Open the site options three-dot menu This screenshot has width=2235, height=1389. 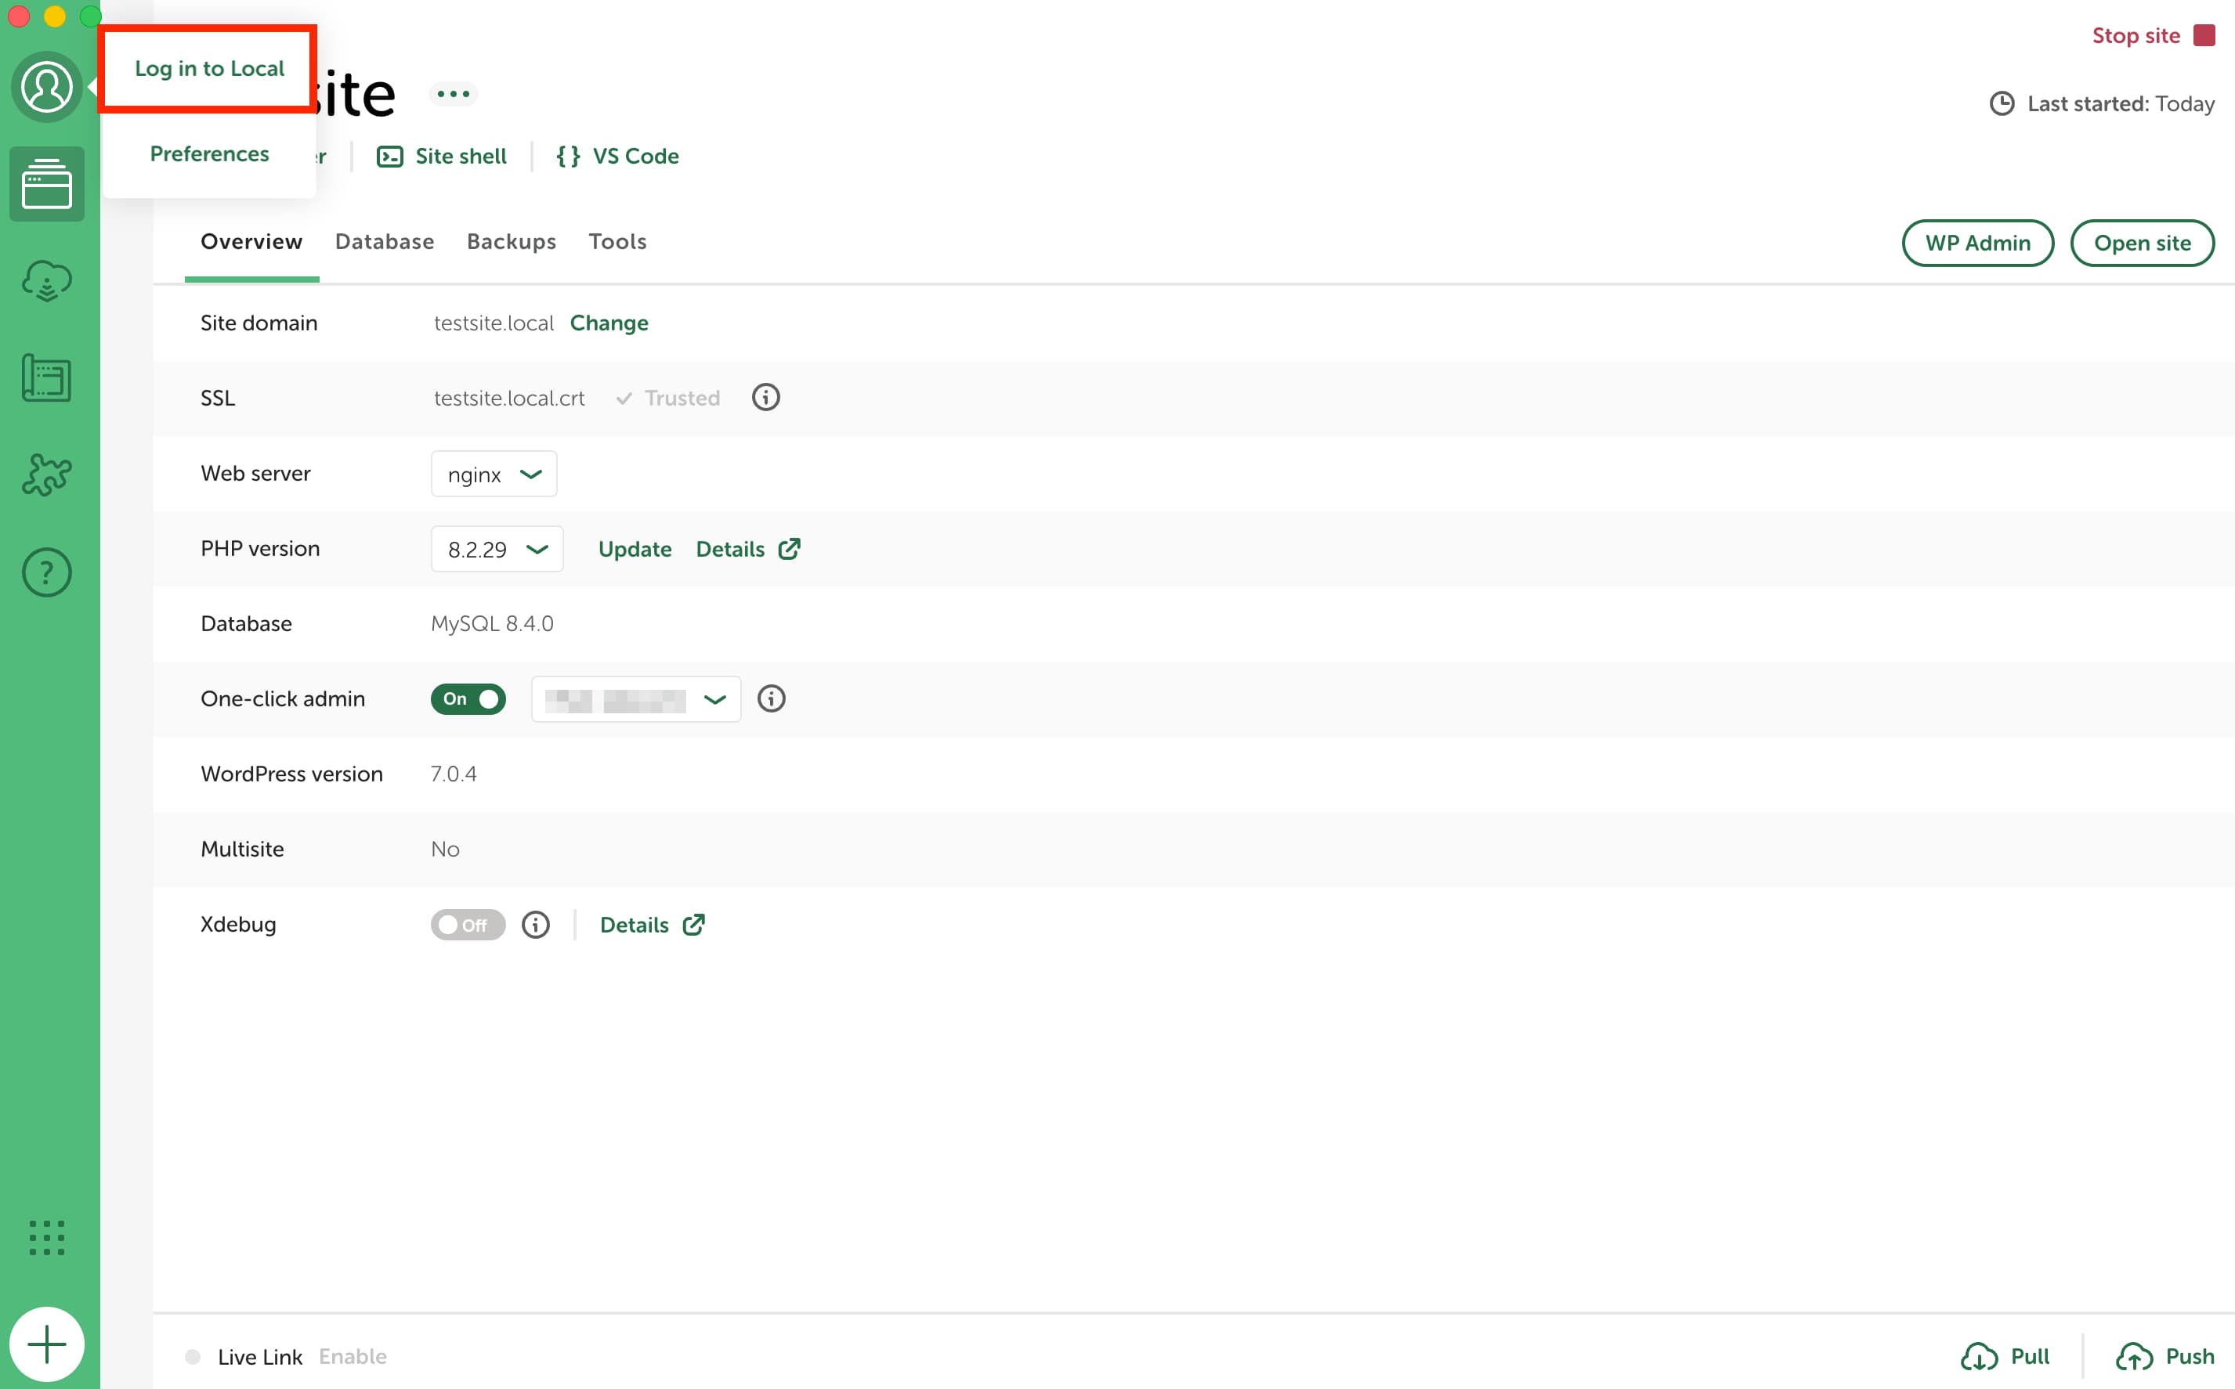click(454, 94)
